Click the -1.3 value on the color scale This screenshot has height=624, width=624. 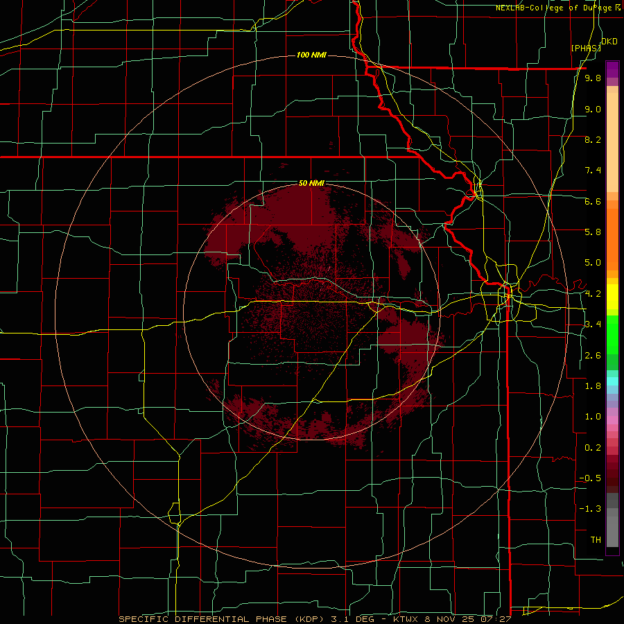pos(590,509)
